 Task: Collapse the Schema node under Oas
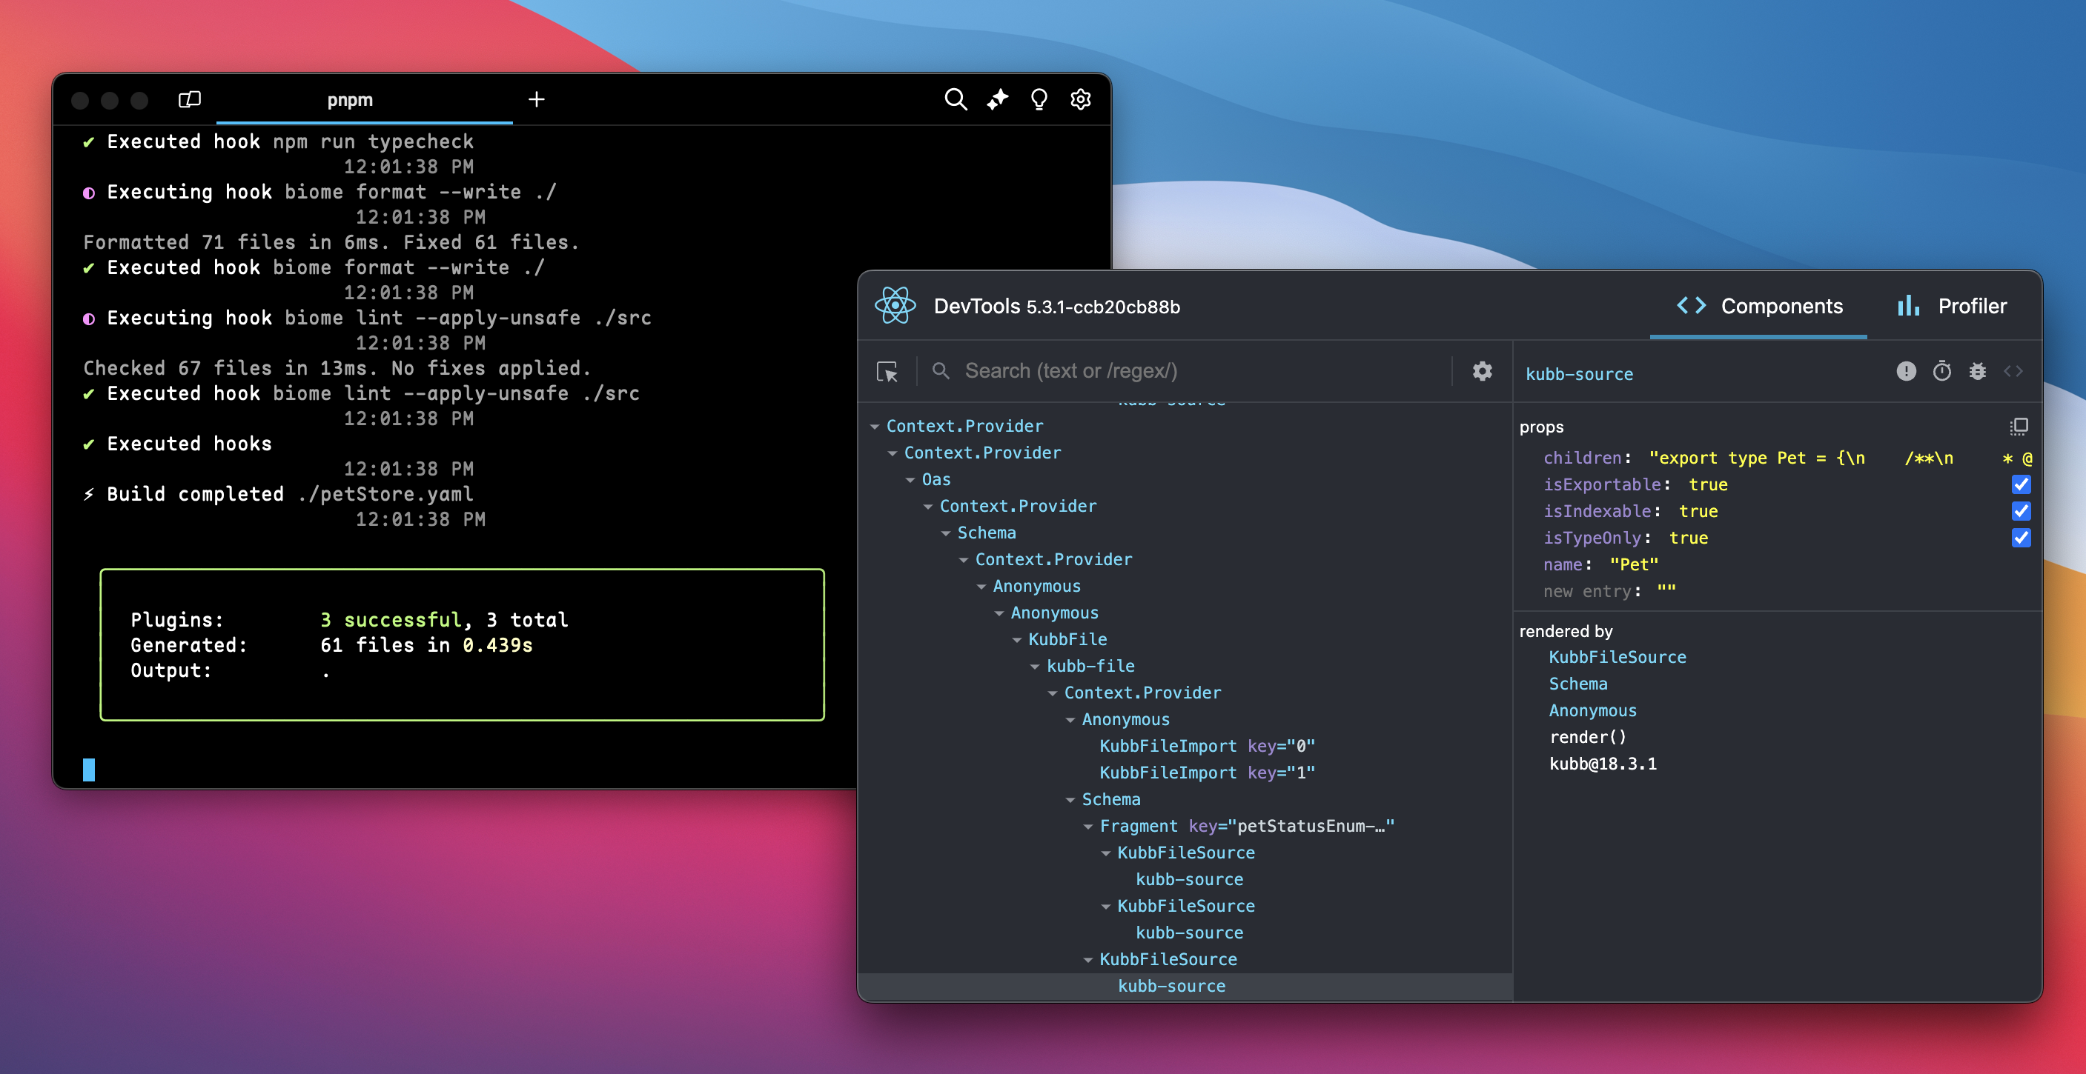(x=946, y=533)
